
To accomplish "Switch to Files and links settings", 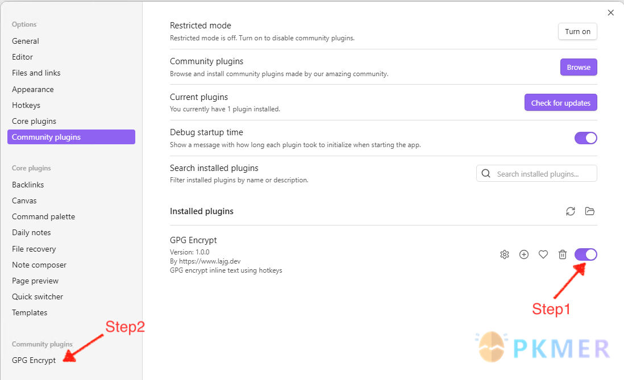I will [36, 73].
